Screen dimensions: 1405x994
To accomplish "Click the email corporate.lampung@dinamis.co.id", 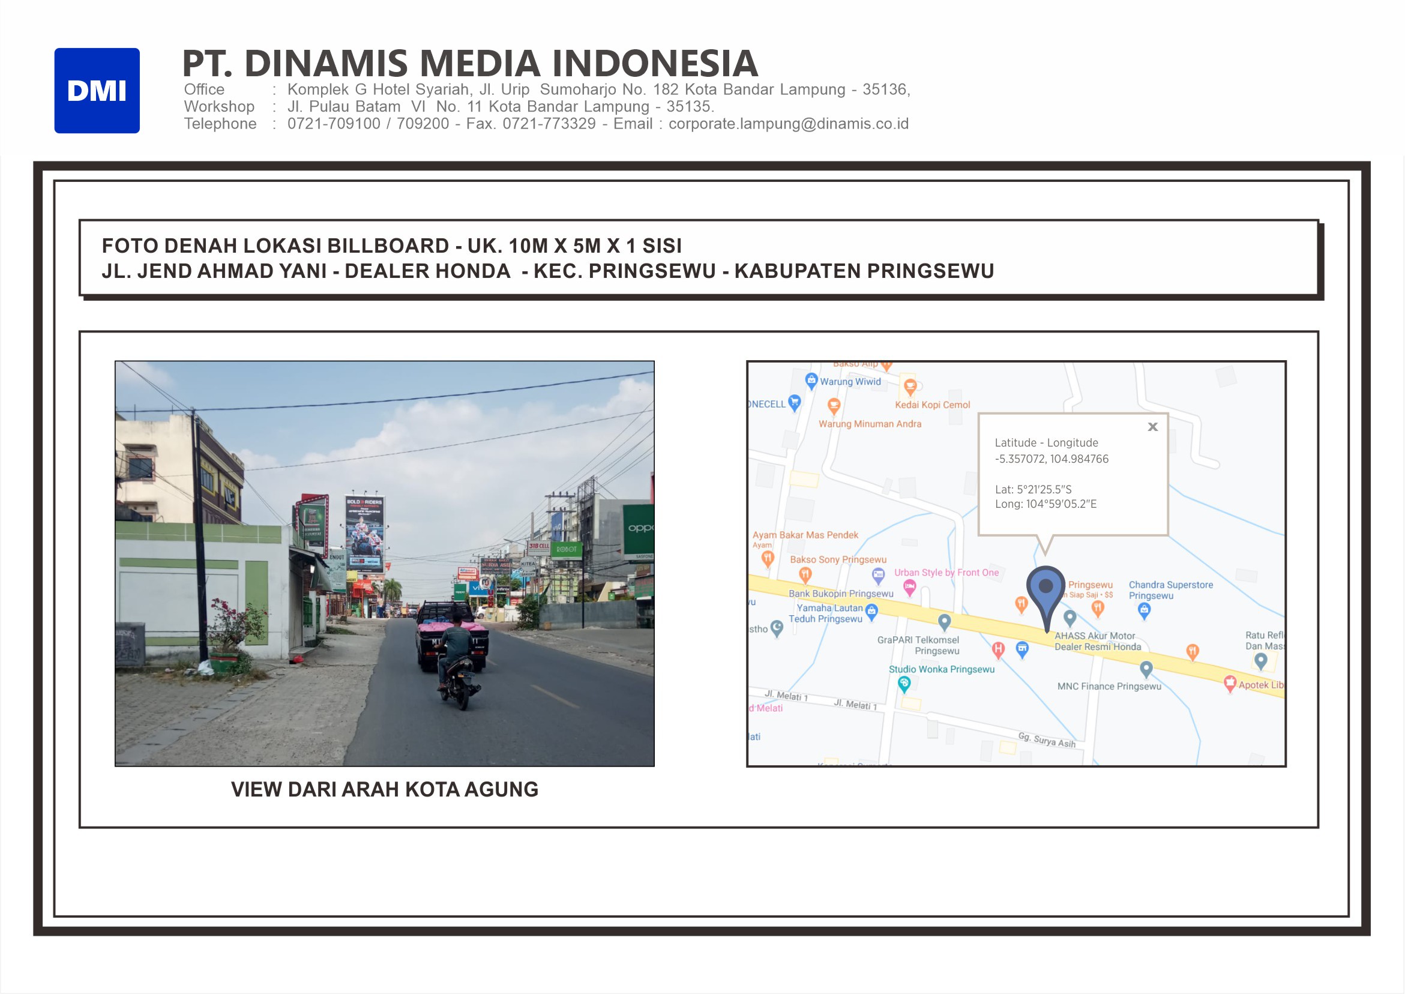I will [x=788, y=124].
